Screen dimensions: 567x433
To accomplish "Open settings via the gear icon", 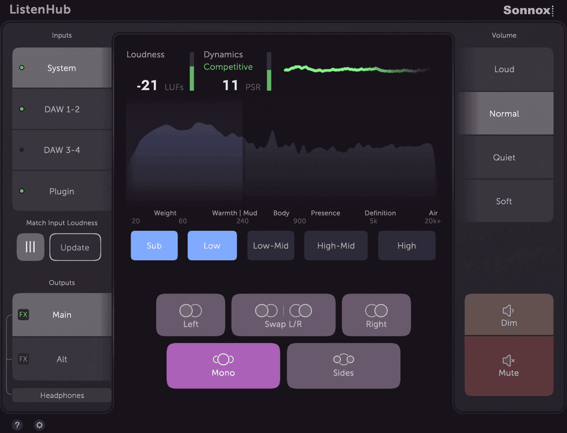I will (x=39, y=425).
